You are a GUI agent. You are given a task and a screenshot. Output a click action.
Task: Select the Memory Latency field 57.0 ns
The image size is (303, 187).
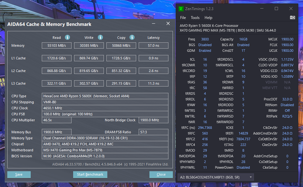[153, 46]
